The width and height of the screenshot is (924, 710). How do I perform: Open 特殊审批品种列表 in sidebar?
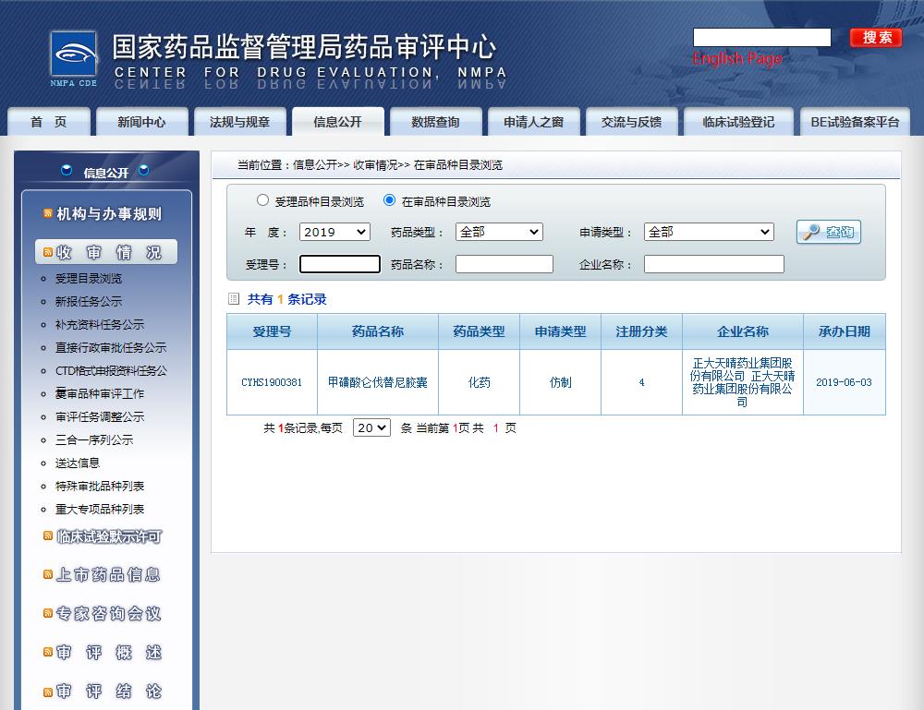100,486
